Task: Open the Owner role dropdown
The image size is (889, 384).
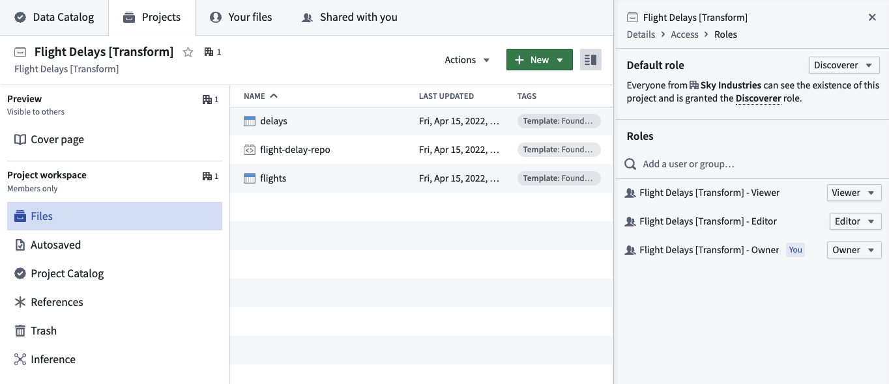Action: [x=854, y=250]
